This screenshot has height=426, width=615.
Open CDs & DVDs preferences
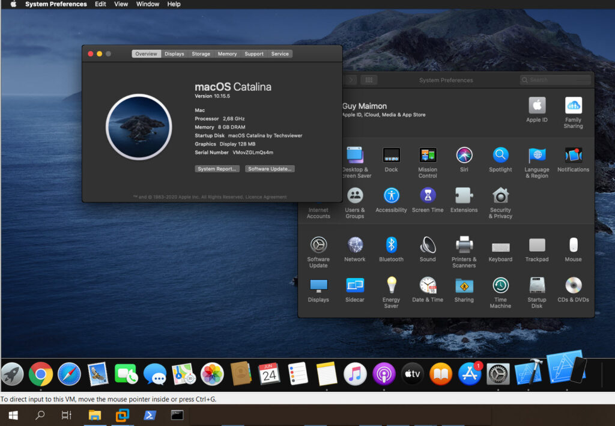(573, 290)
